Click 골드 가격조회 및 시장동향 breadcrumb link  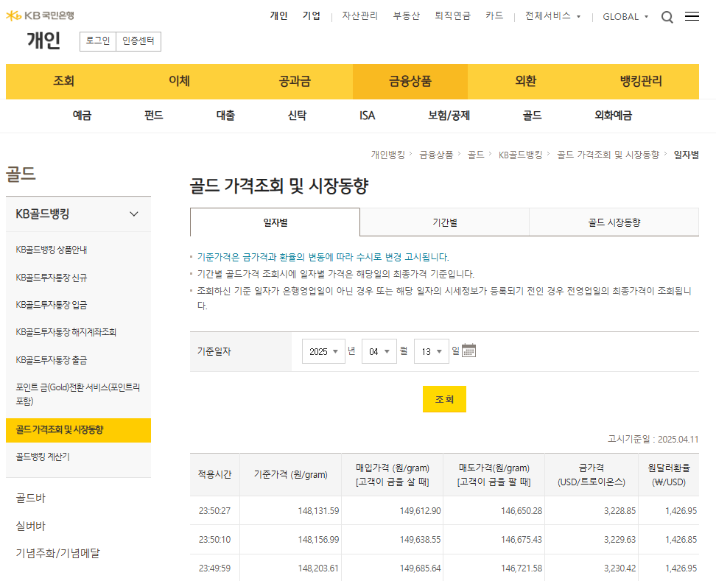608,155
